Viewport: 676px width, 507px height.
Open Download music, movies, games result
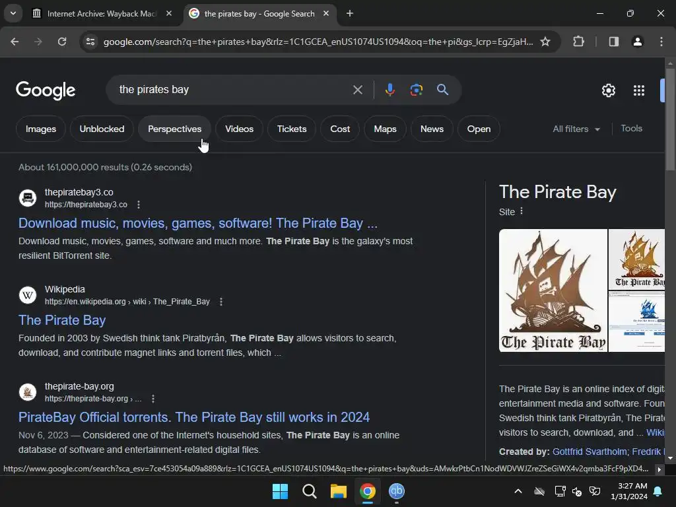click(198, 223)
